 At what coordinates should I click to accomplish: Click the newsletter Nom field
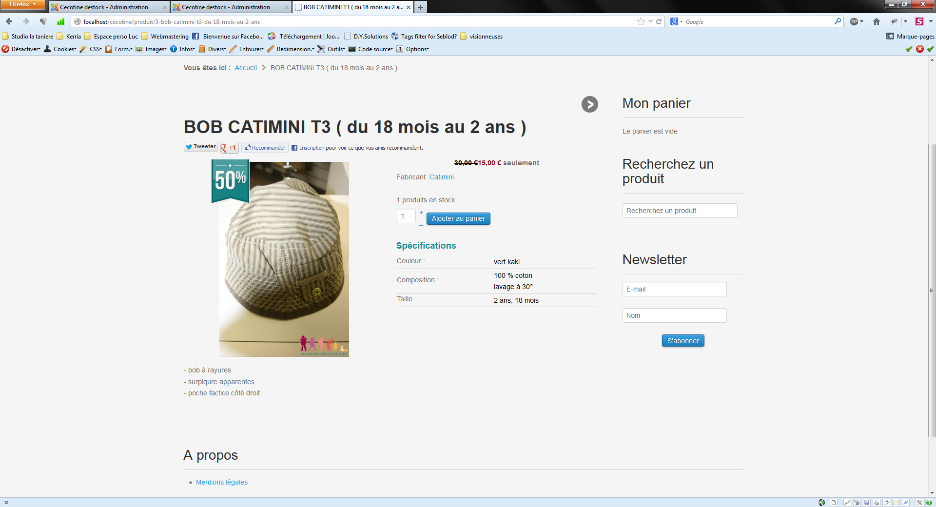[x=674, y=315]
